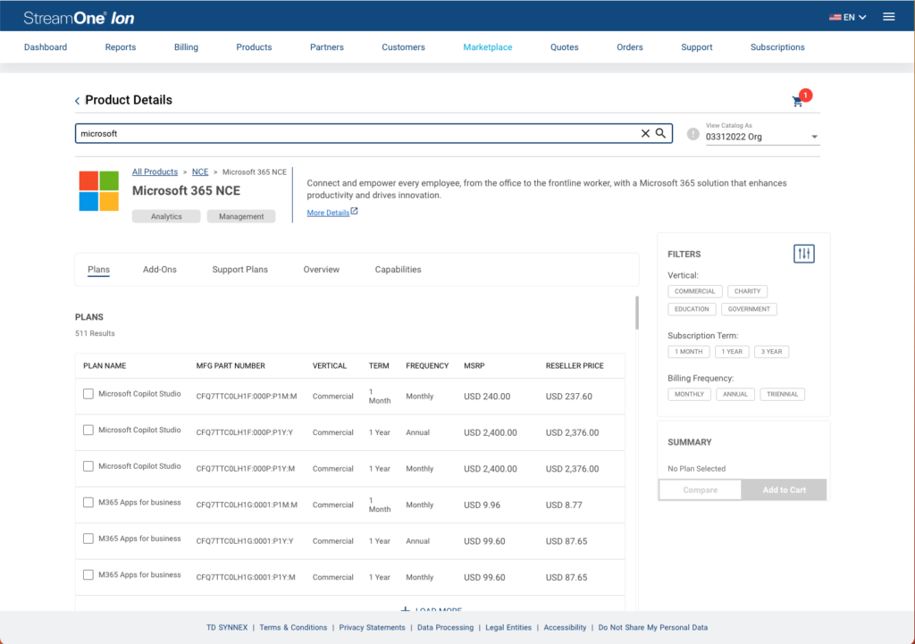Click the back arrow beside Product Details
Viewport: 915px width, 644px height.
[77, 101]
